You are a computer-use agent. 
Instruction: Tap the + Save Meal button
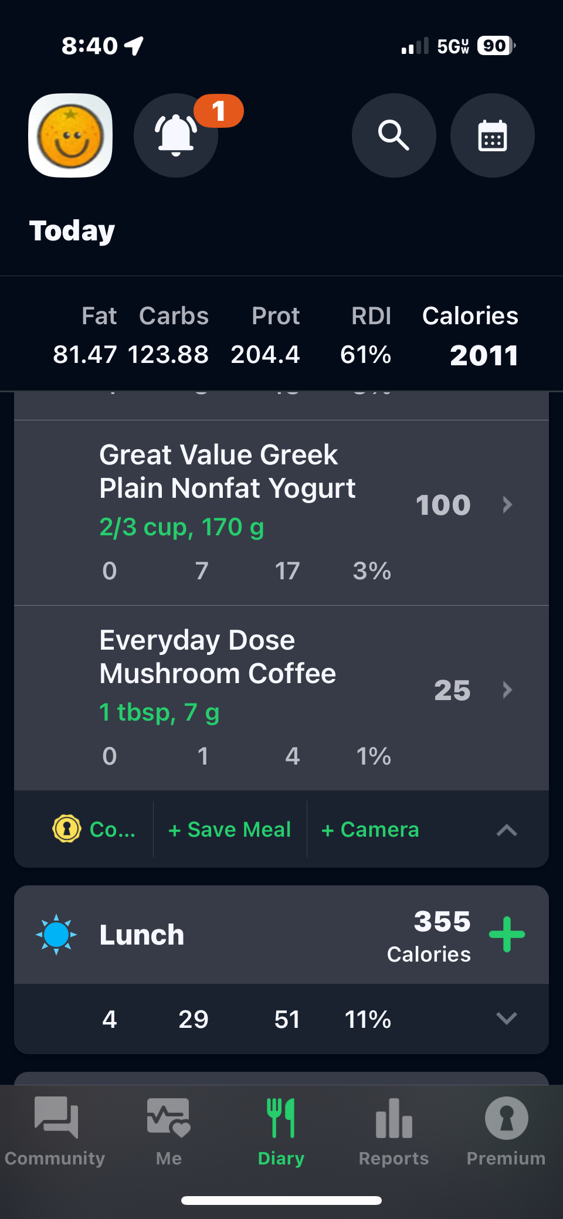pos(230,829)
